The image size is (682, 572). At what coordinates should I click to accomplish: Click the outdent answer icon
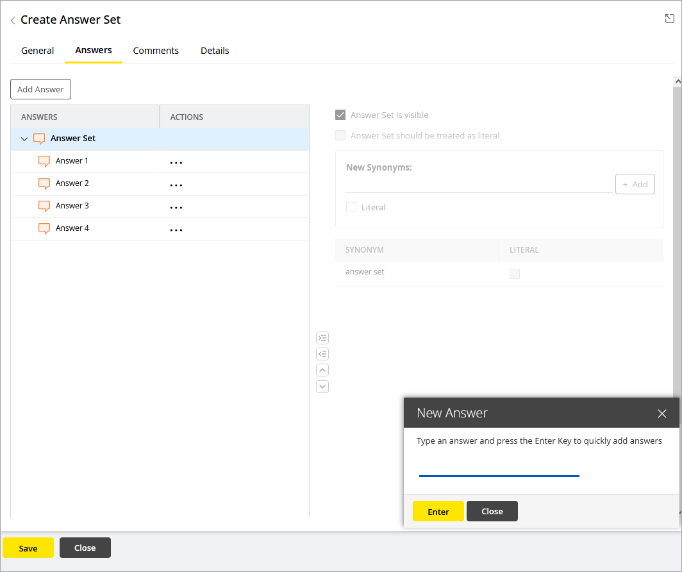322,354
